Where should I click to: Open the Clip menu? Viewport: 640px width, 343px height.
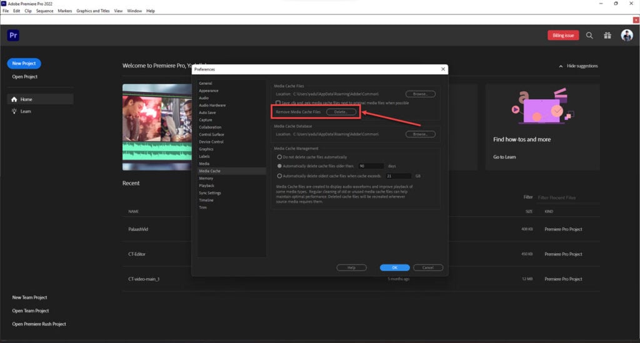[27, 11]
